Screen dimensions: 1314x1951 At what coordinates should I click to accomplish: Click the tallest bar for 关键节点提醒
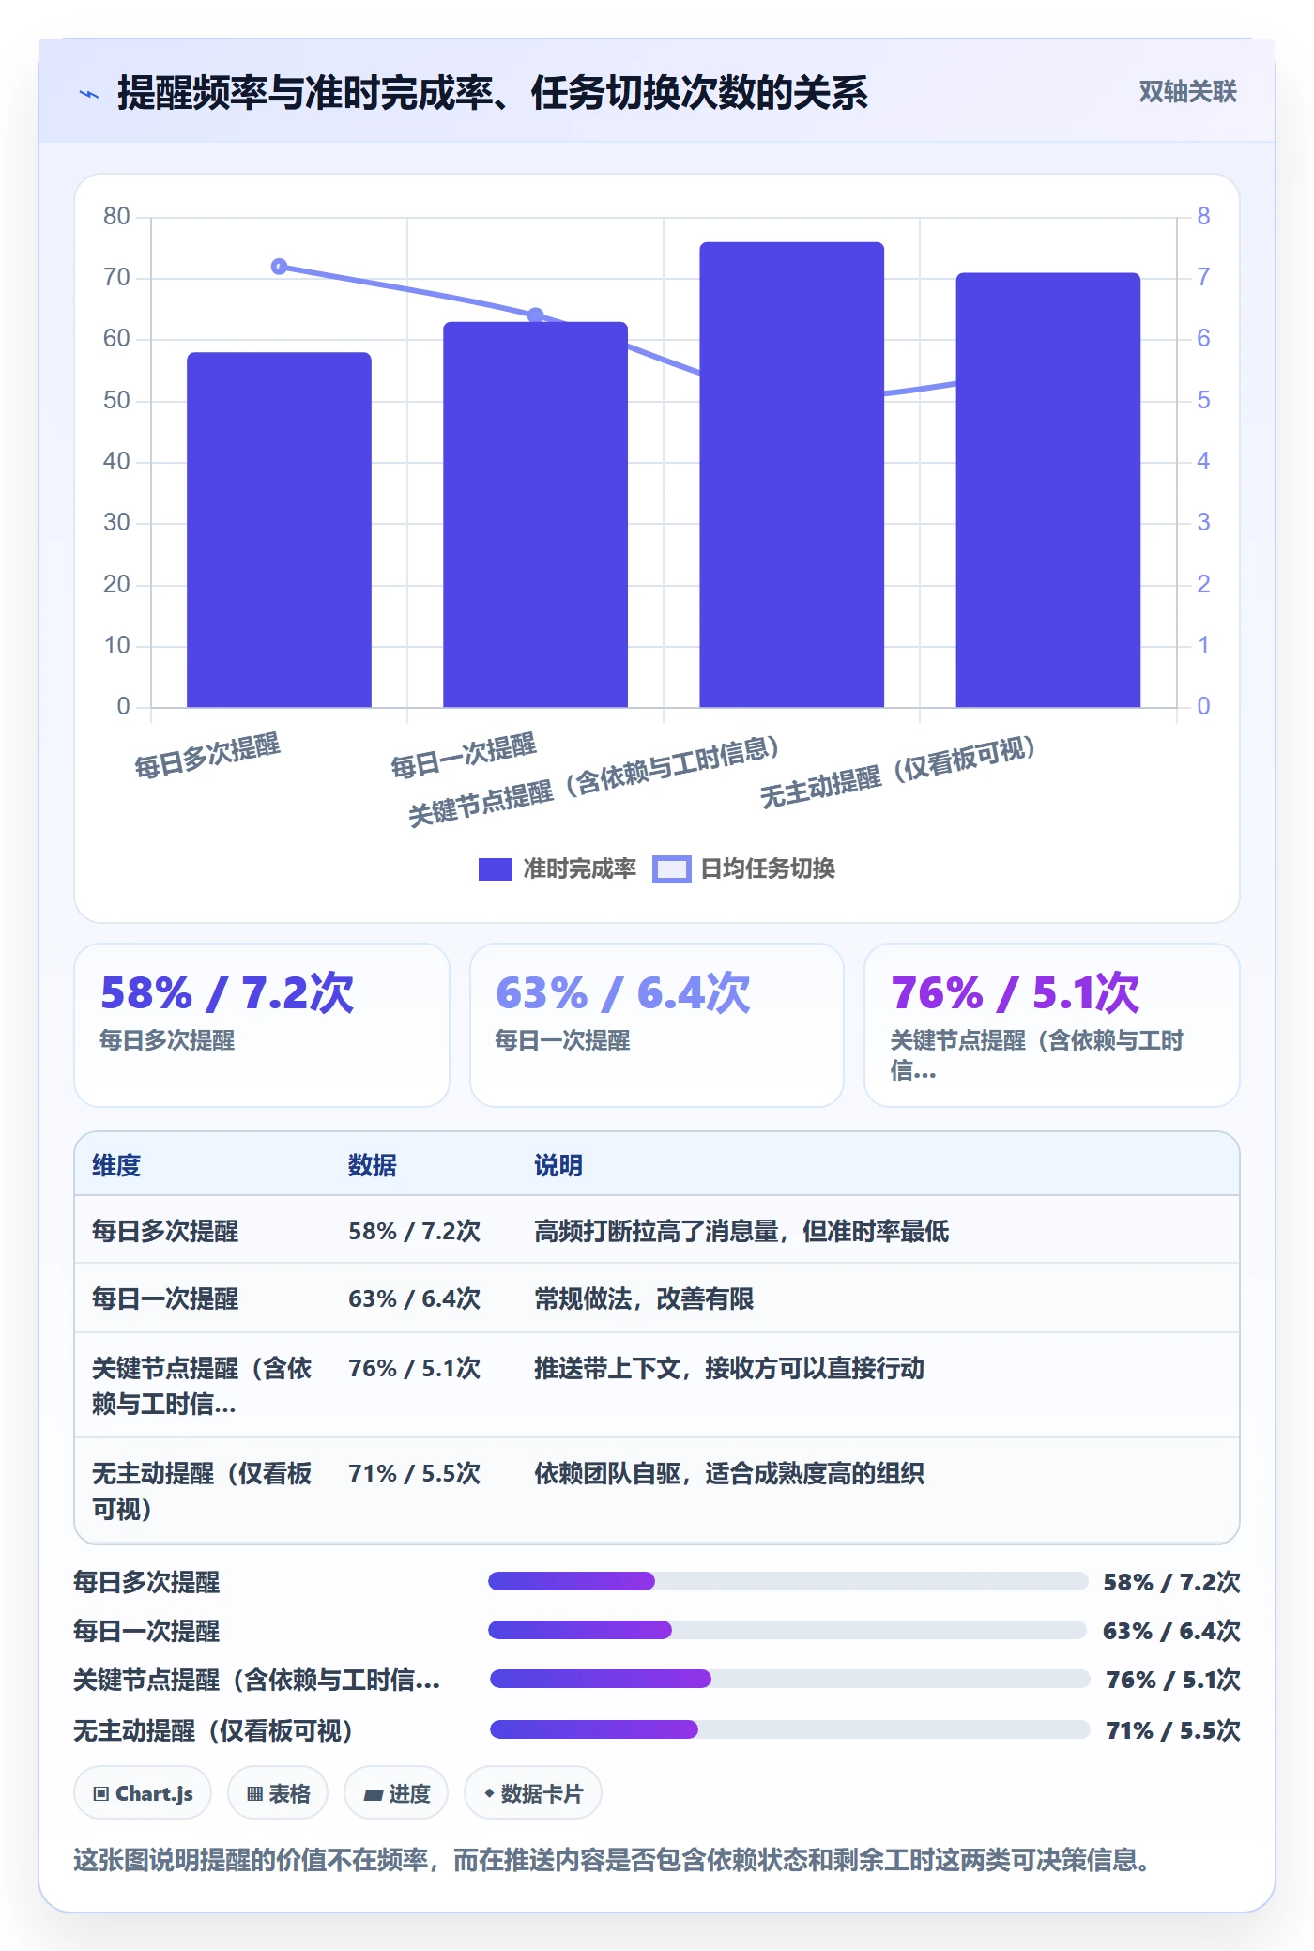[791, 474]
